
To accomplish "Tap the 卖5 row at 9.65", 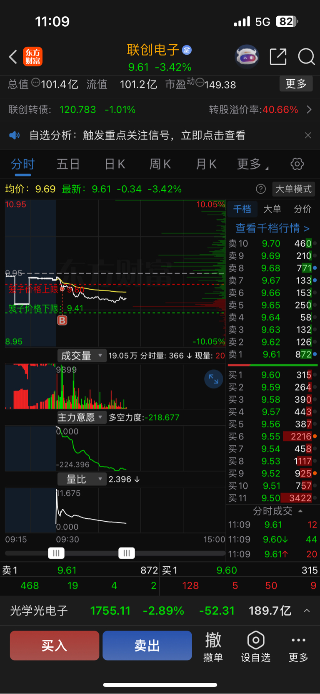I will coord(272,305).
